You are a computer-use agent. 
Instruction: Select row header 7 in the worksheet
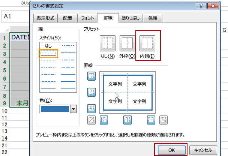(x=4, y=87)
